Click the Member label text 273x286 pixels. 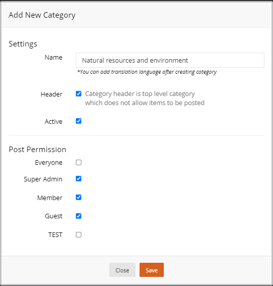(50, 198)
